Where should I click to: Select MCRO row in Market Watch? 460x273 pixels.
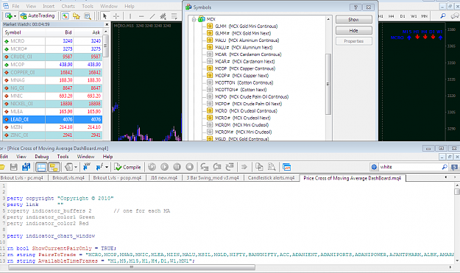(53, 41)
